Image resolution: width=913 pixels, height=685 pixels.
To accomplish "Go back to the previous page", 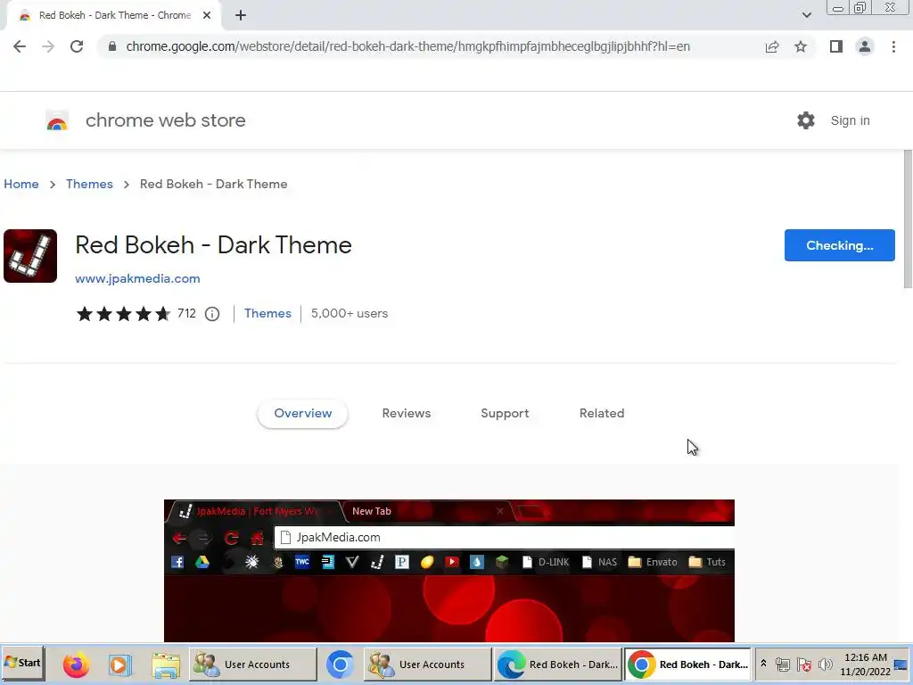I will [x=20, y=46].
